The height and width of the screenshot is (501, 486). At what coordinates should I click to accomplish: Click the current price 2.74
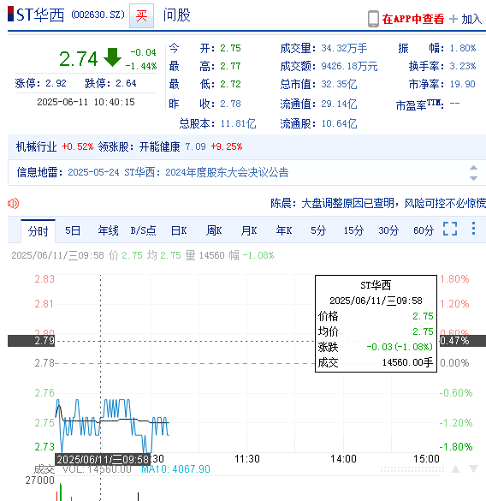78,59
